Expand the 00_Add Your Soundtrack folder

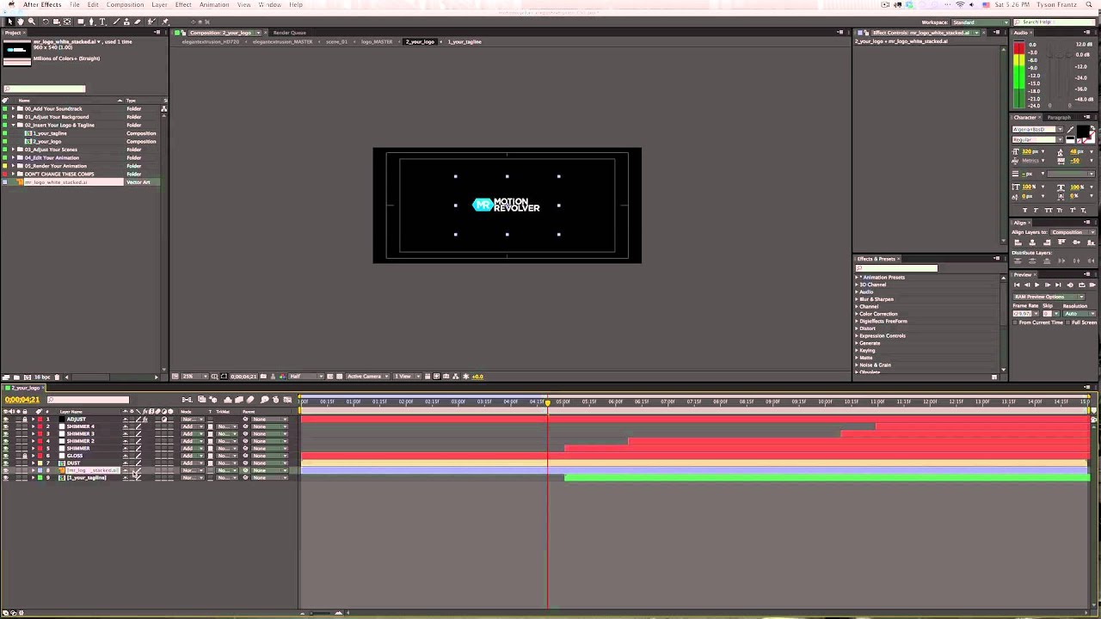13,109
